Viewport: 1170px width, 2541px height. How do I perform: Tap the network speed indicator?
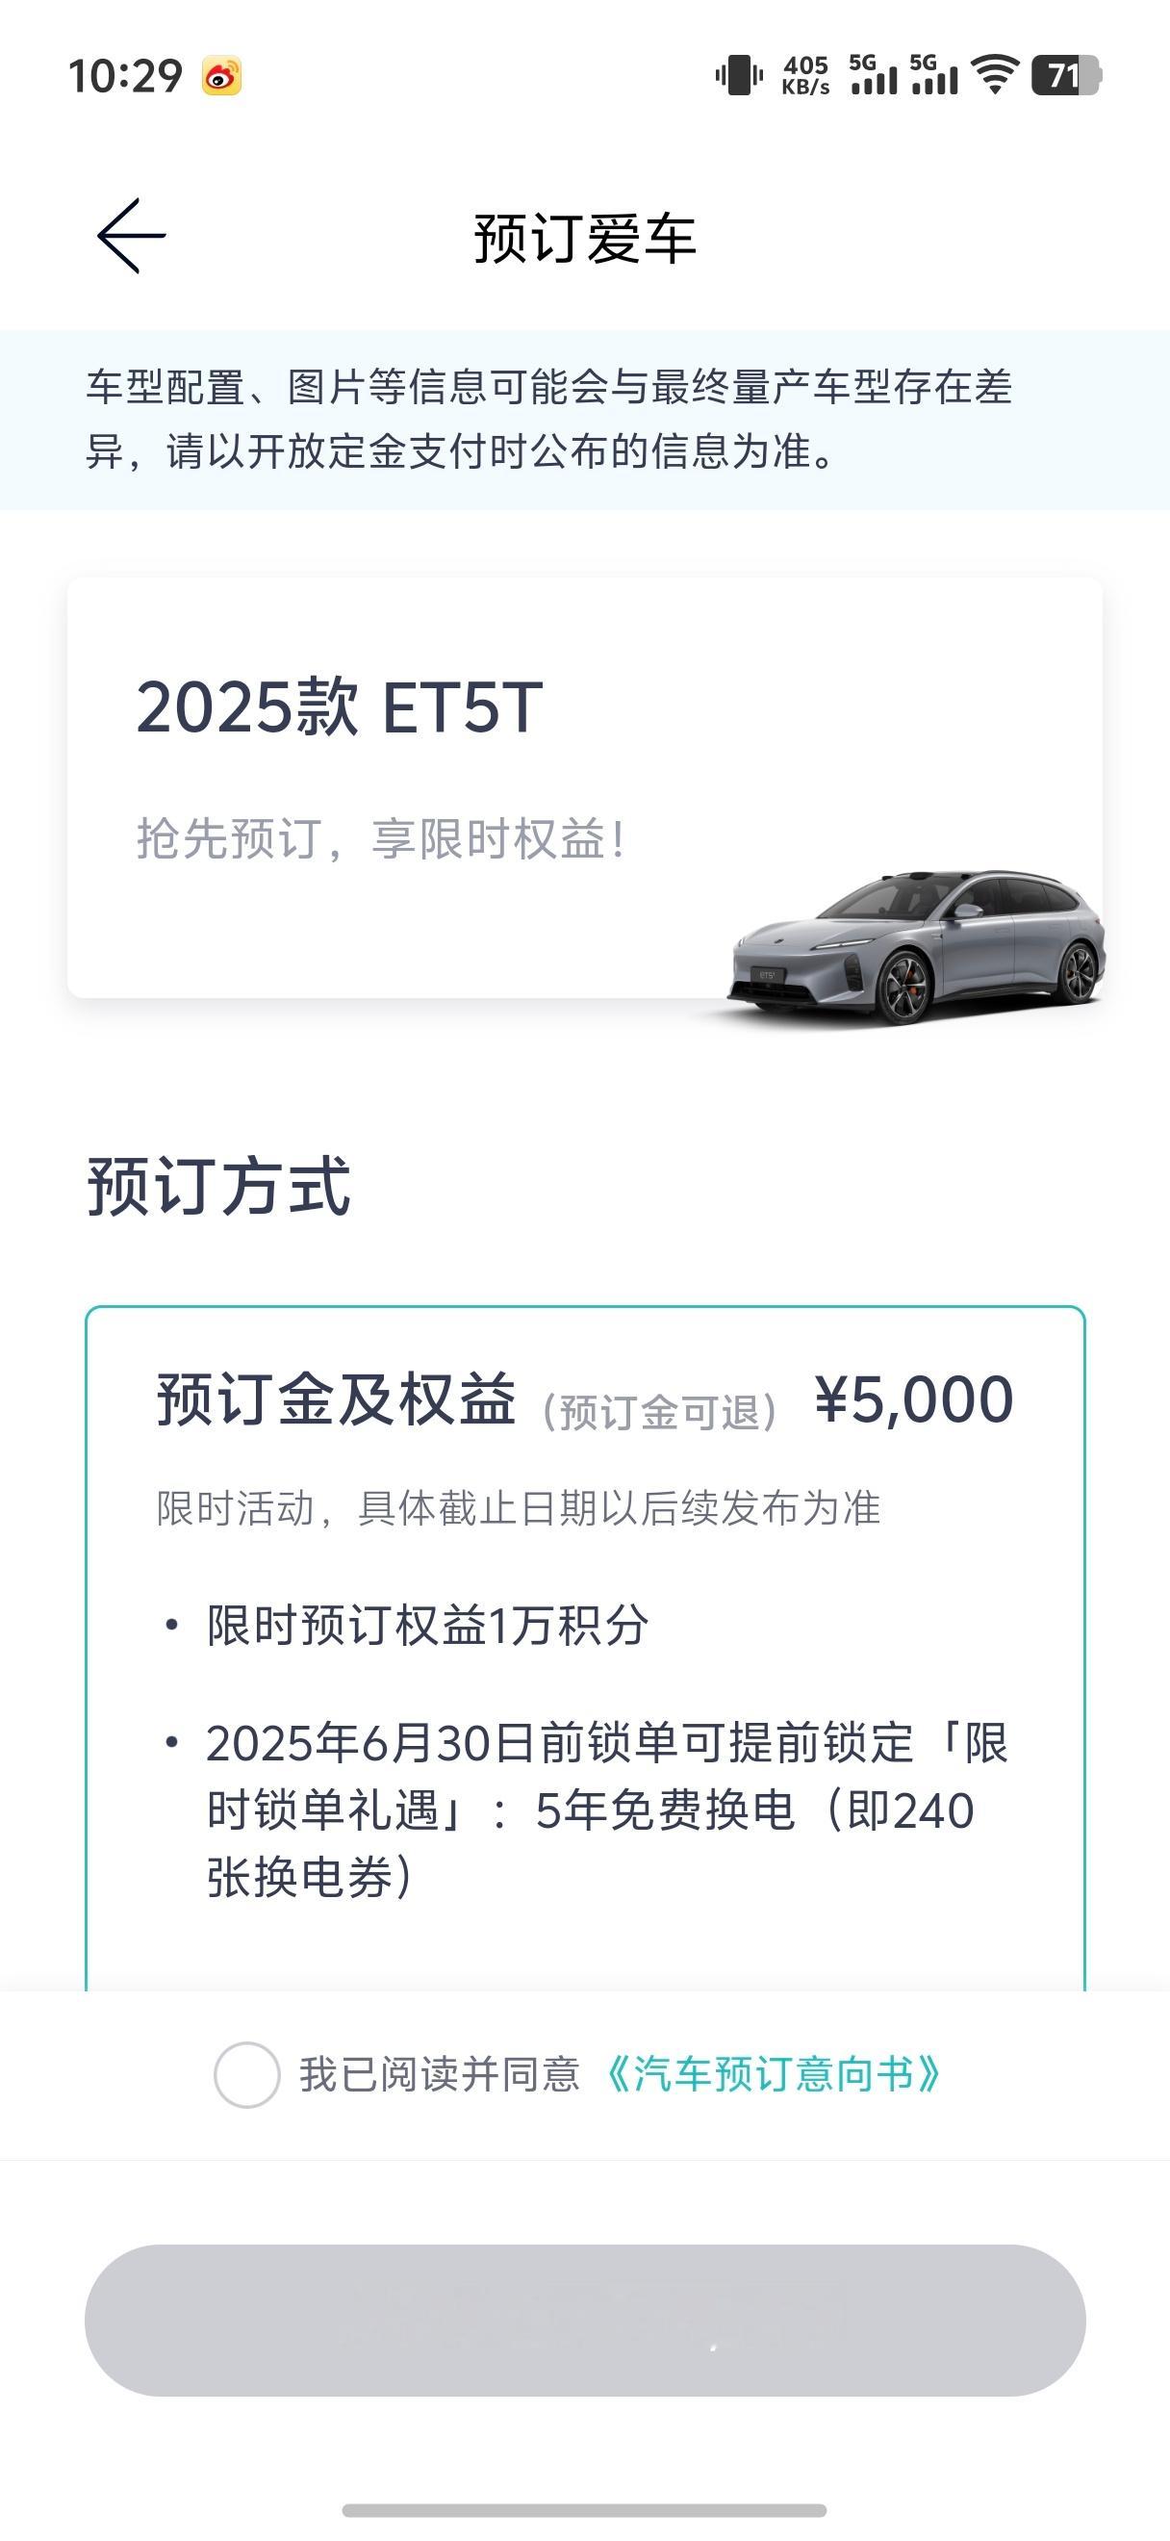(806, 75)
